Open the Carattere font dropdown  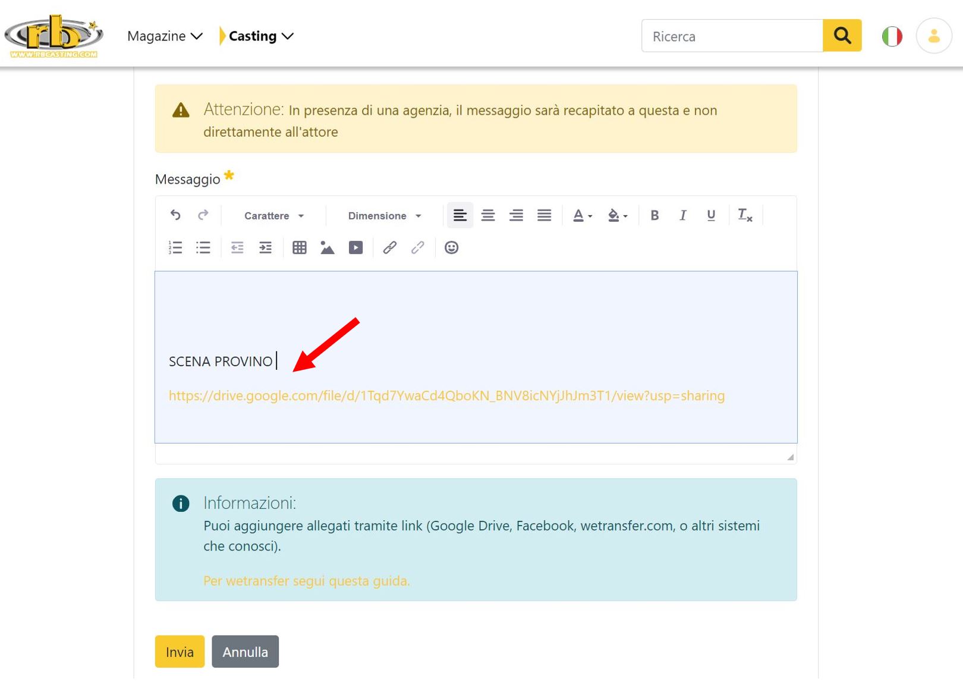274,216
